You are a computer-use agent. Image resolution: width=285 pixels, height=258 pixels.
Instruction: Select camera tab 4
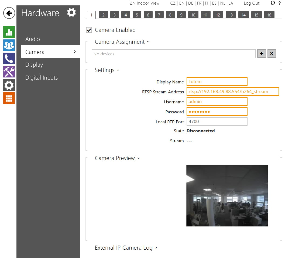click(x=126, y=15)
